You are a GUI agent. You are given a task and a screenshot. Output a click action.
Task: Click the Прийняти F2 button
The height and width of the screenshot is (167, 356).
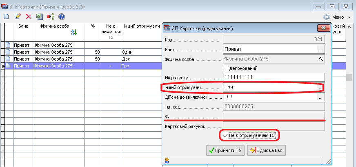click(225, 150)
